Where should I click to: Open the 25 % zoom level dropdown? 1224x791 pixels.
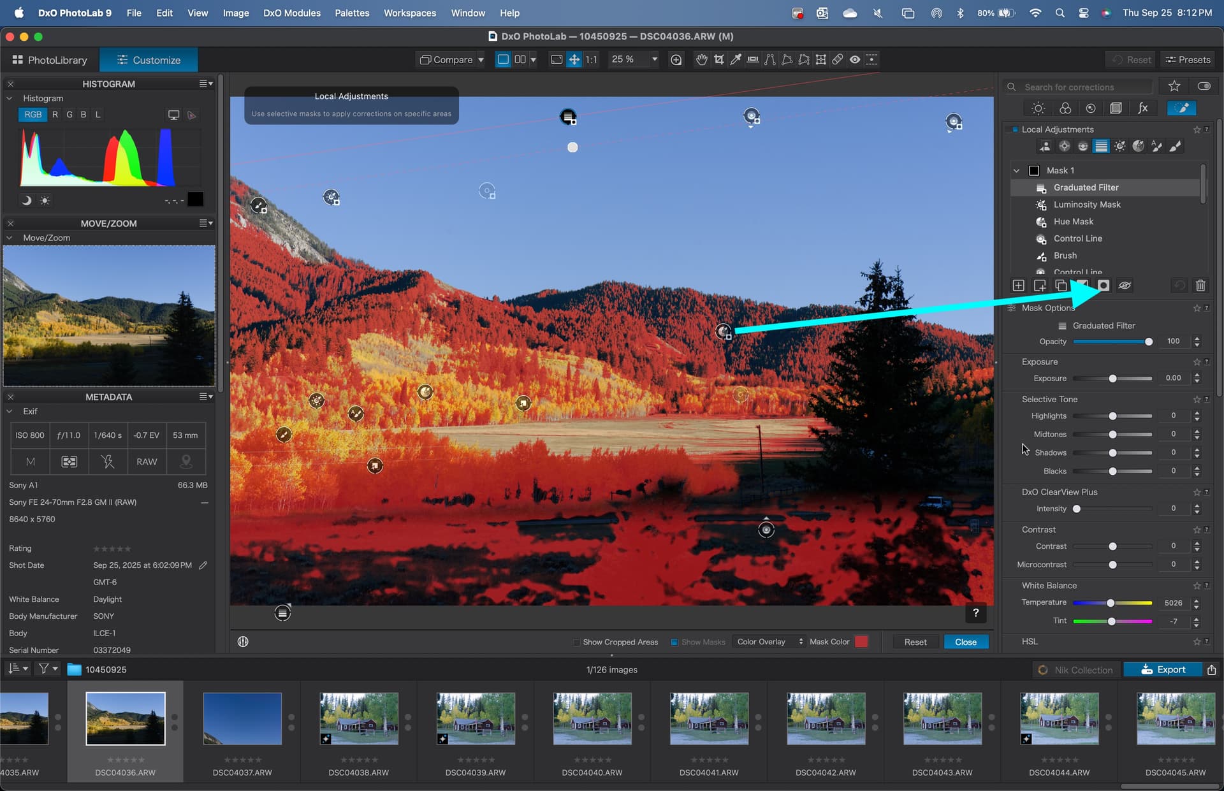tap(654, 59)
